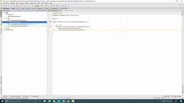Click the Make Project hammer icon
184x103 pixels.
pos(33,6)
